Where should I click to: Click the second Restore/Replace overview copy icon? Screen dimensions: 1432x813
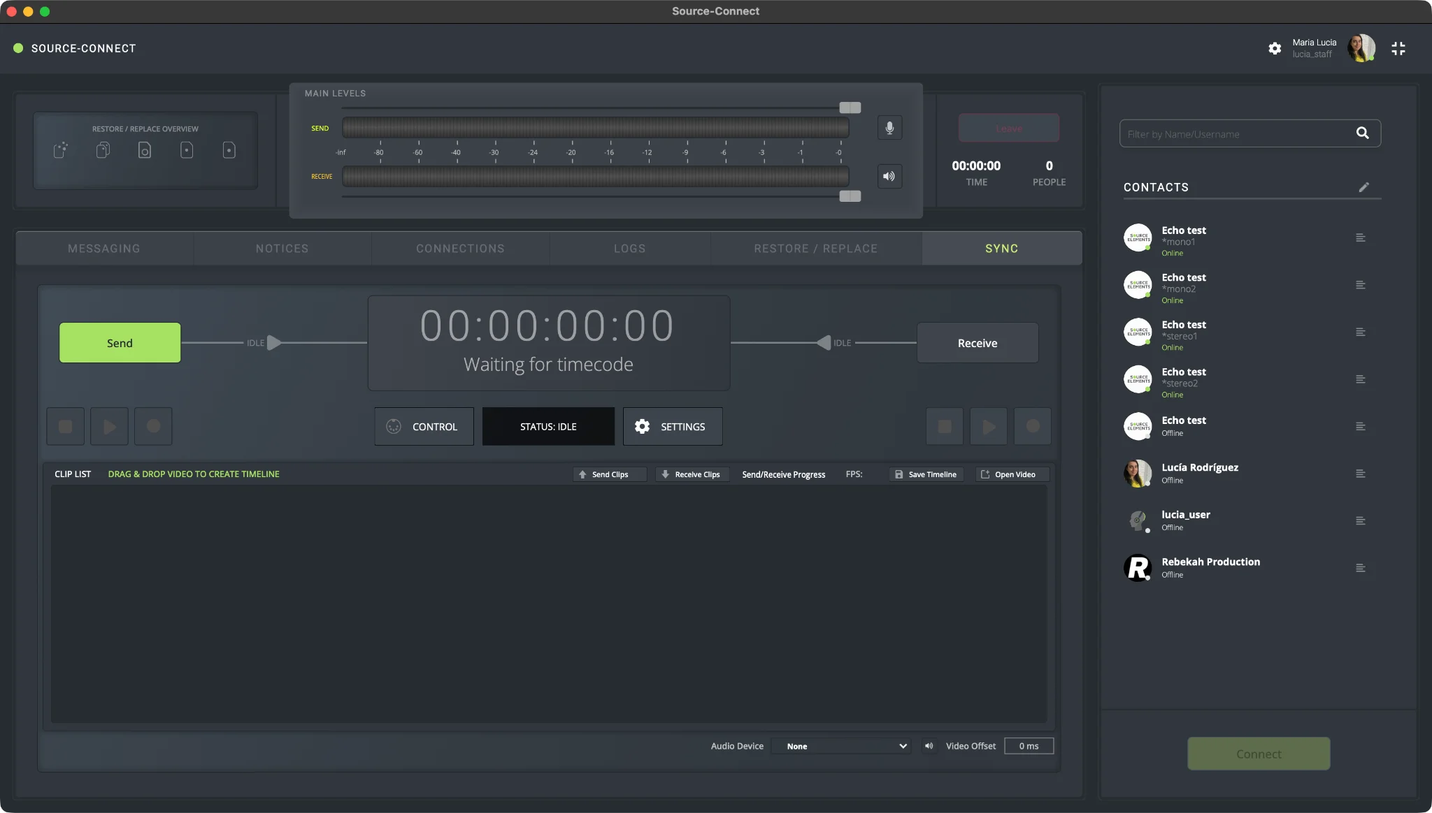tap(103, 149)
